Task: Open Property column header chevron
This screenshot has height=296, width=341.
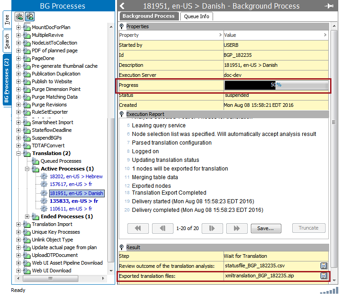Action: click(x=220, y=35)
